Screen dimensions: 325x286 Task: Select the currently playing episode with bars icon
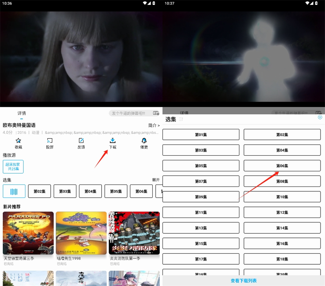point(14,191)
